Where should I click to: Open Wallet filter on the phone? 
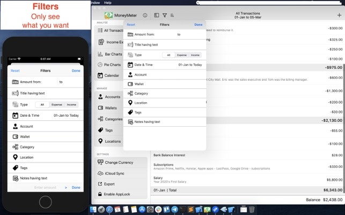click(x=46, y=137)
